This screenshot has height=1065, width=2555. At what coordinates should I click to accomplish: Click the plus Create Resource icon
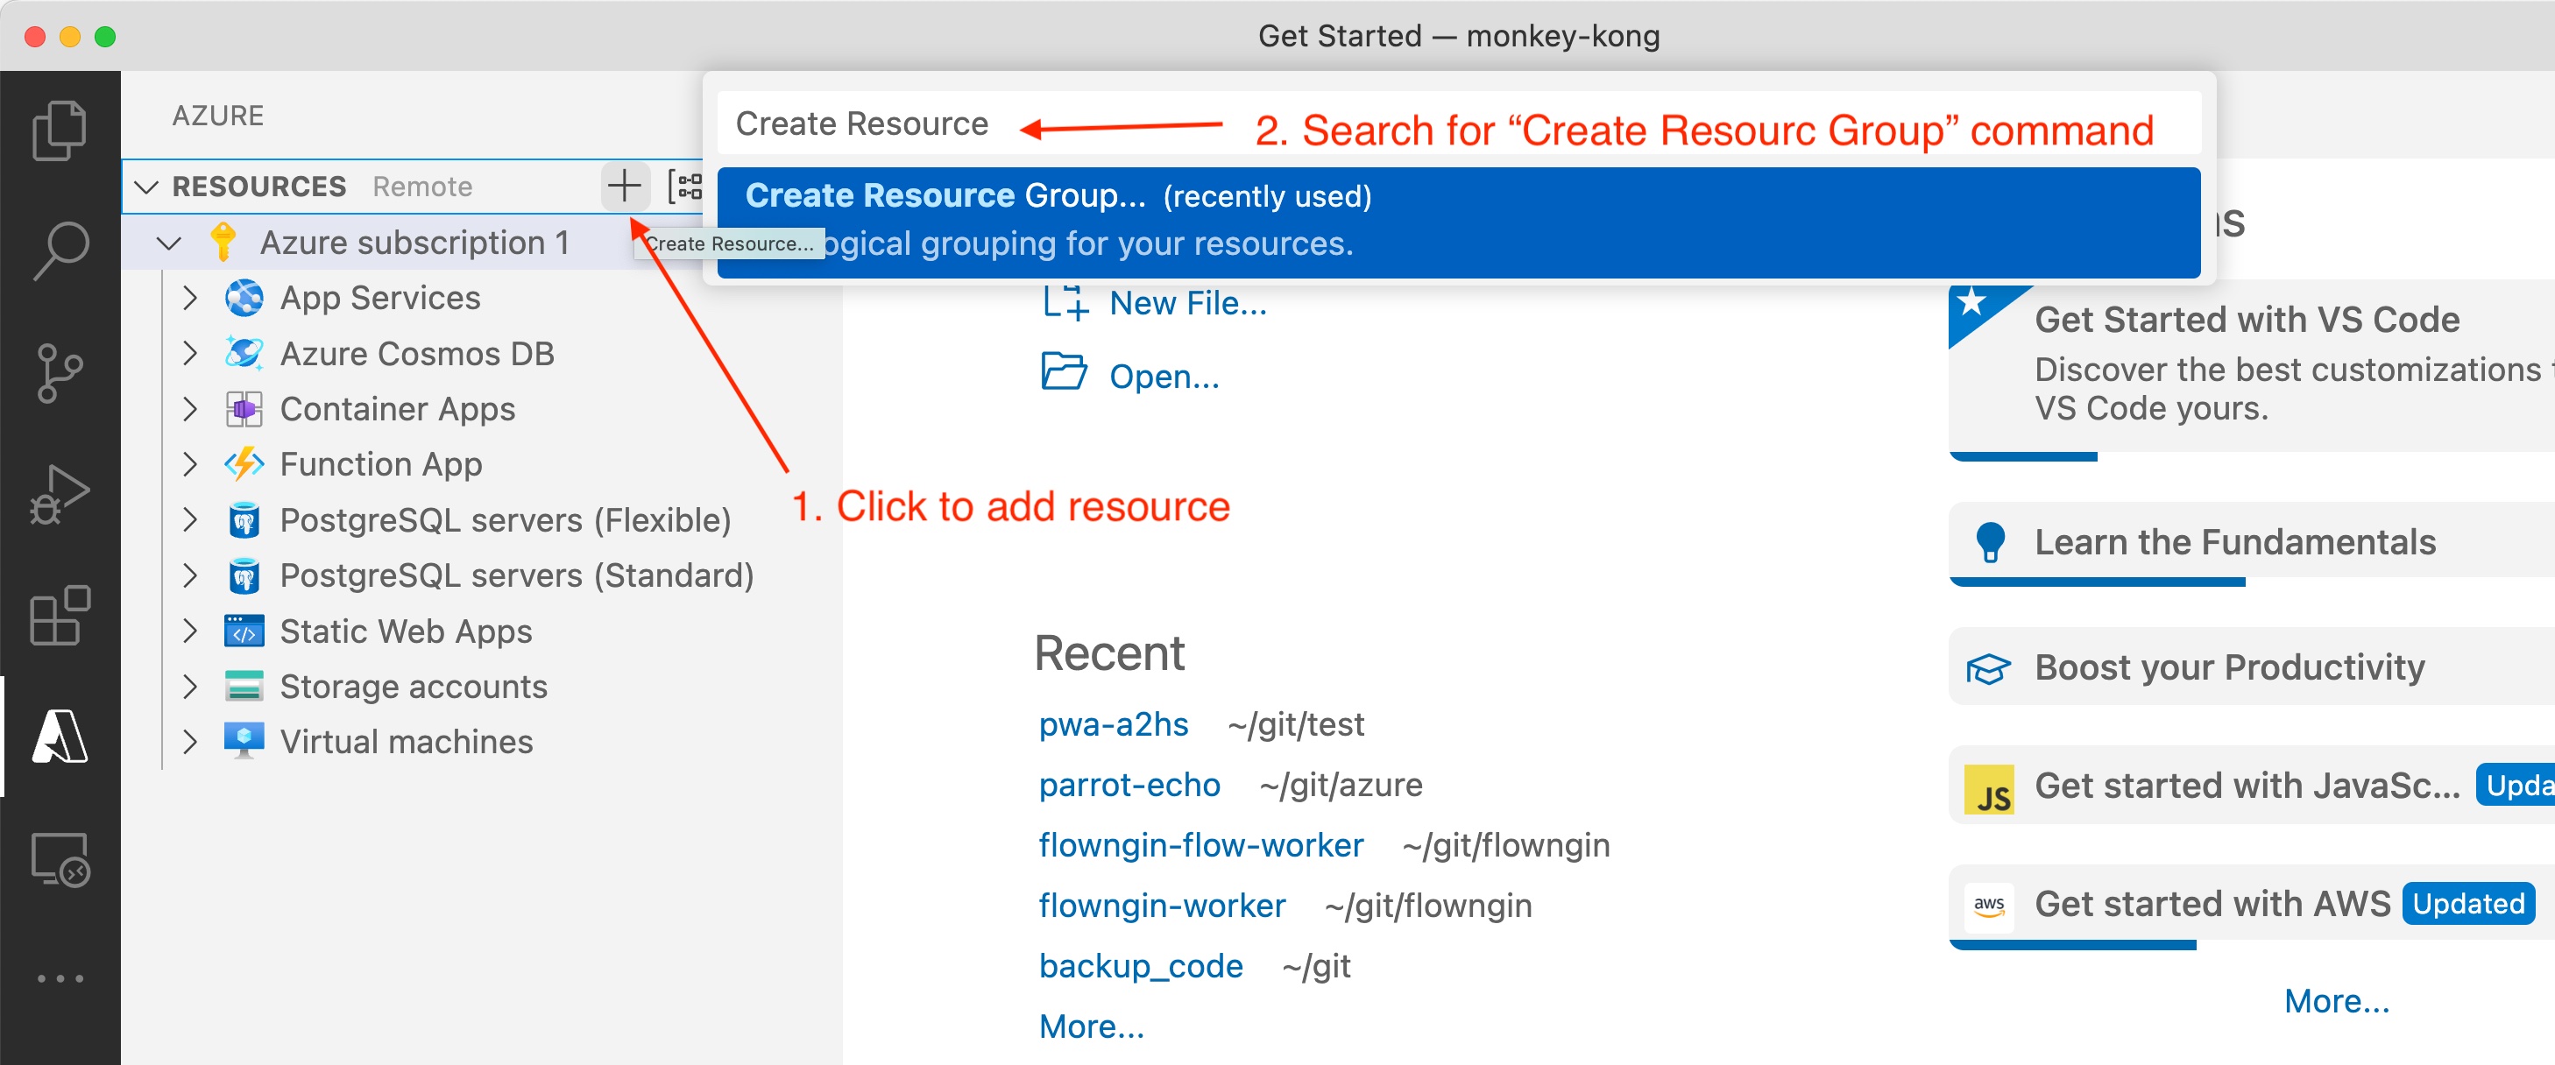pyautogui.click(x=624, y=186)
